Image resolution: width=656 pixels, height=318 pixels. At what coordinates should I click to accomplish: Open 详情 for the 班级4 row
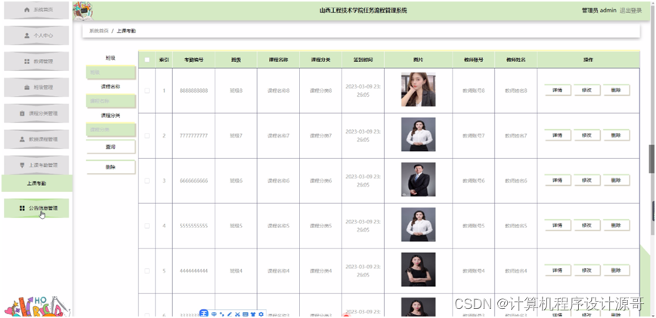pos(557,270)
